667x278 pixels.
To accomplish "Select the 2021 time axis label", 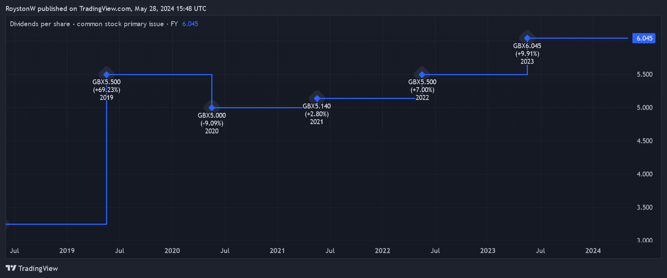I will click(277, 250).
